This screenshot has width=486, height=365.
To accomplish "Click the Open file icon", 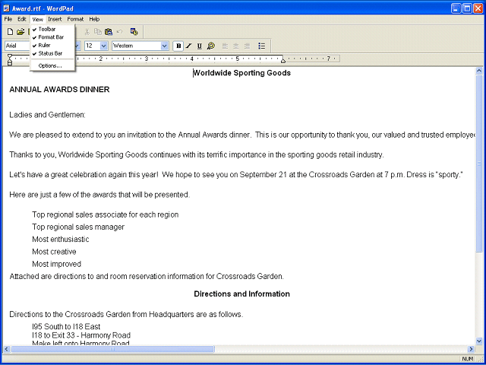I will click(21, 32).
